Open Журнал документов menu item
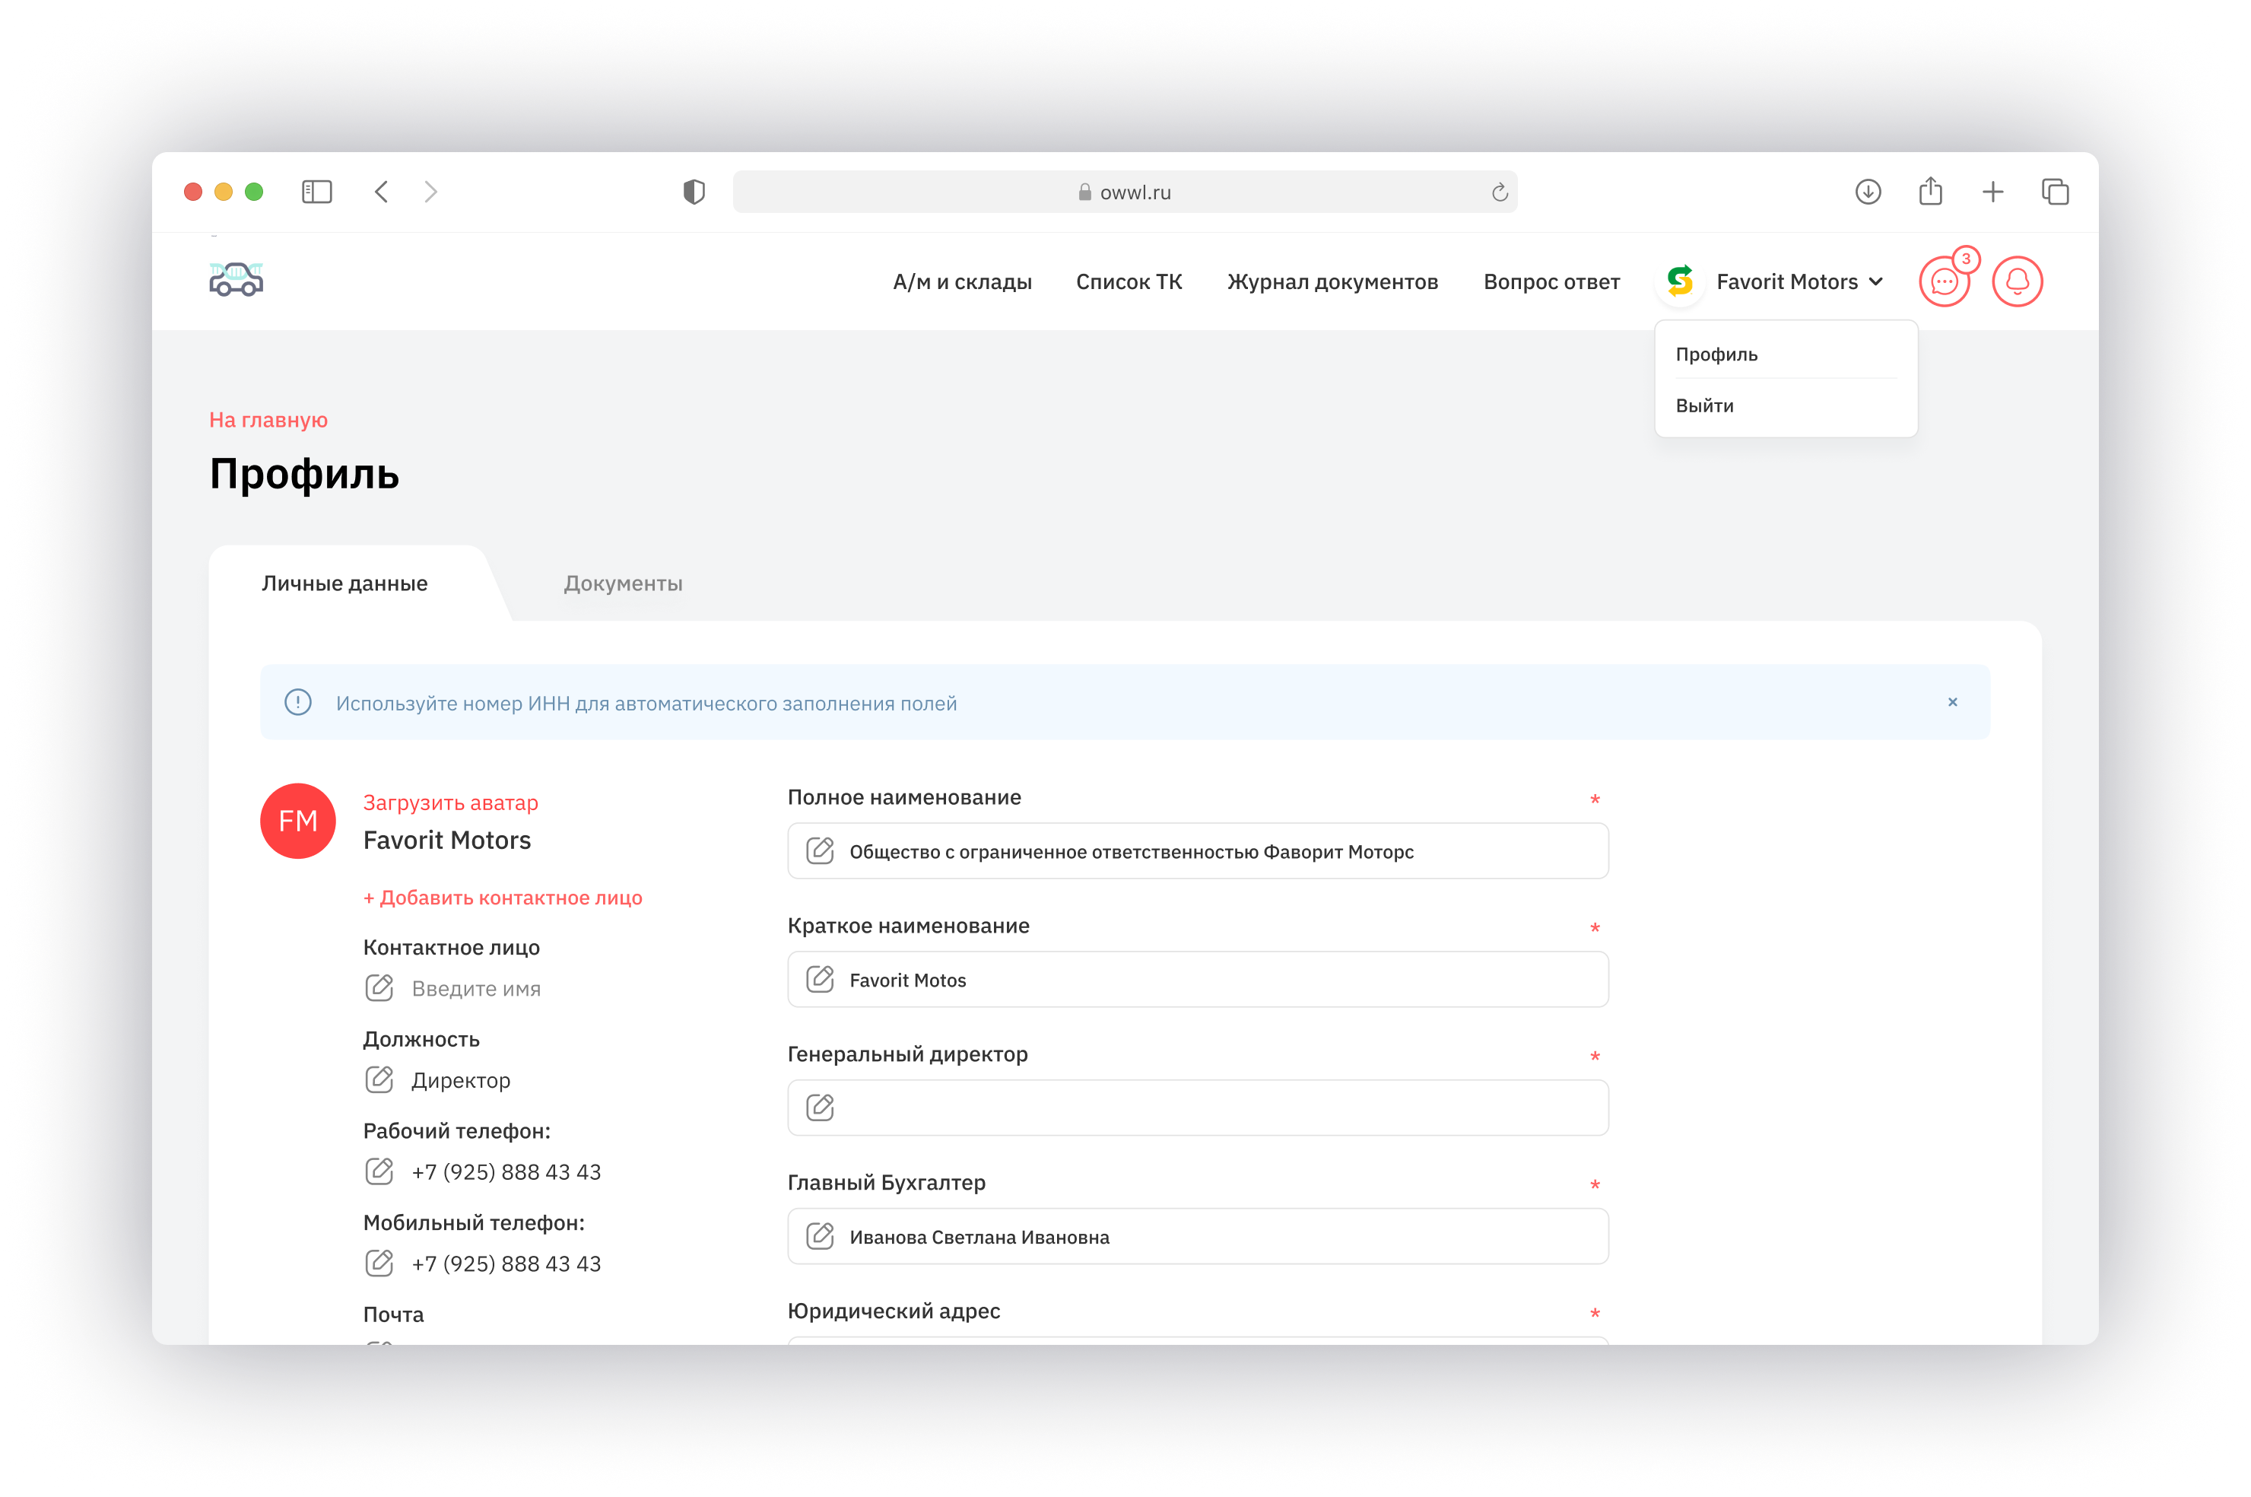 click(x=1332, y=281)
